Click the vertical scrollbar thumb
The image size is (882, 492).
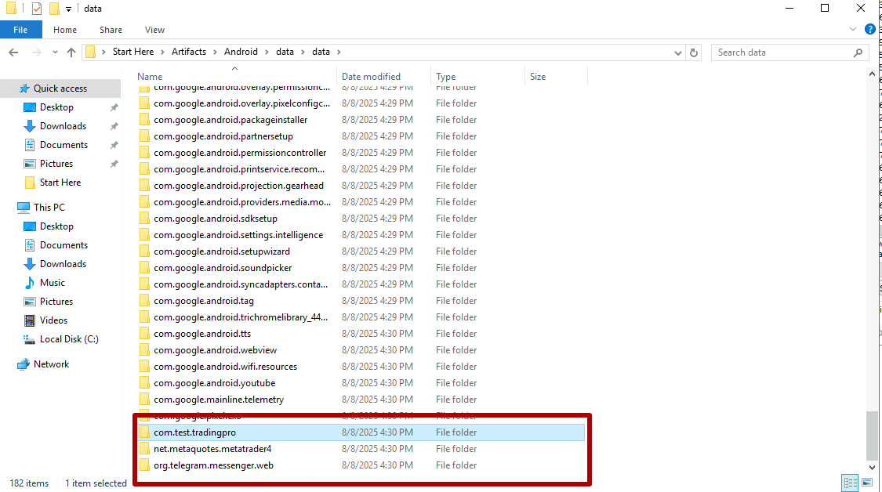click(872, 436)
